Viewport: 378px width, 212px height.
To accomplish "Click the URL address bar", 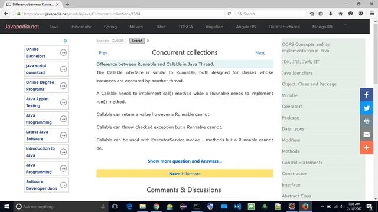I will pyautogui.click(x=123, y=14).
